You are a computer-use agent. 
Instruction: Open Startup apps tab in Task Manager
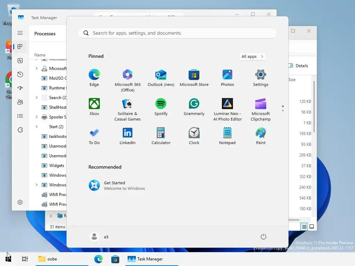(20, 88)
